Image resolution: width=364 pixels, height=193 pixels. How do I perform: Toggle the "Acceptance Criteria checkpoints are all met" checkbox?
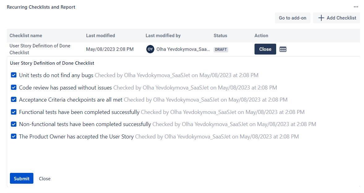pos(13,99)
